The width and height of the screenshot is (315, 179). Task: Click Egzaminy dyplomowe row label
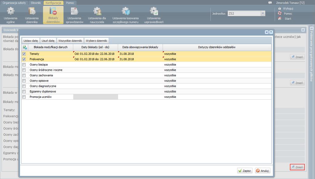tap(43, 91)
